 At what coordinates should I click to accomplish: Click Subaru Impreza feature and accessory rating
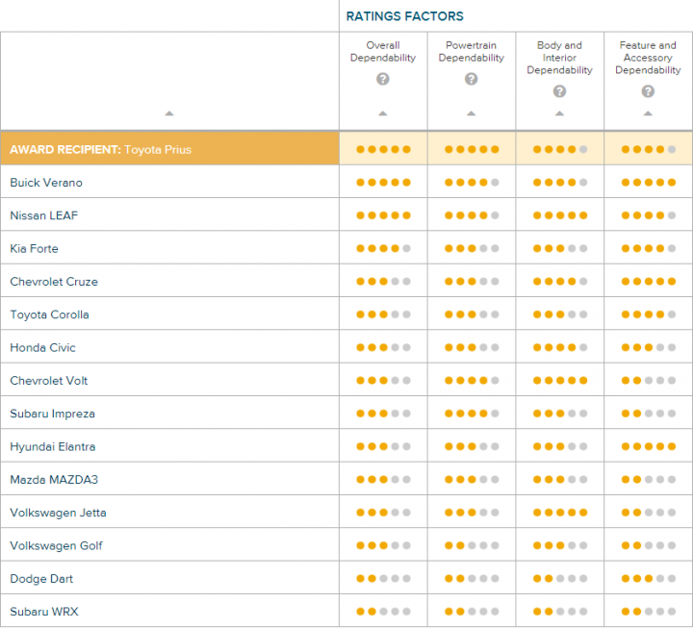point(649,414)
